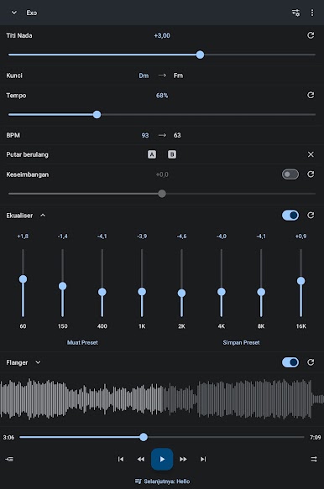This screenshot has height=489, width=324.
Task: Skip to the next track
Action: tap(203, 459)
